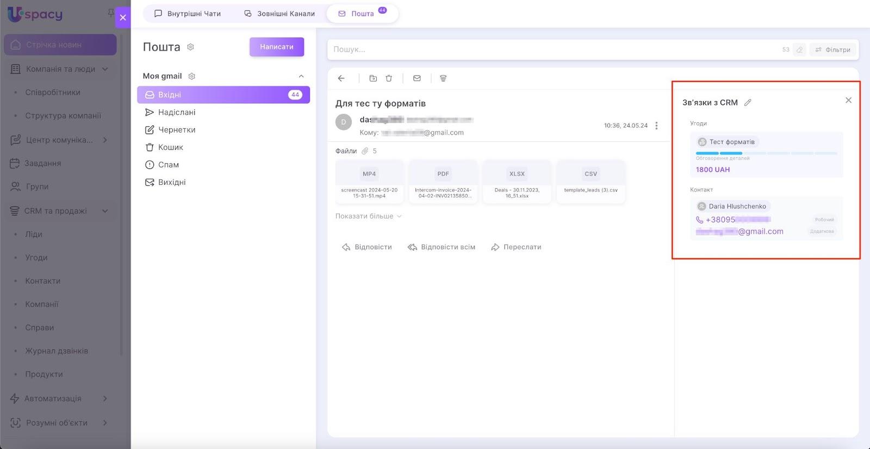Close the Зв'язки з CRM panel
Viewport: 870px width, 449px height.
[x=848, y=101]
